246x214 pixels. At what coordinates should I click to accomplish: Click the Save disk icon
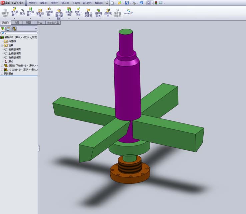[x=127, y=3]
